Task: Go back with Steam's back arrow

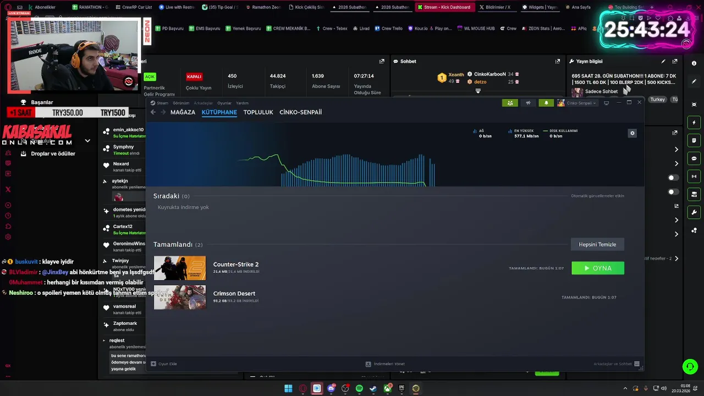Action: pos(153,112)
